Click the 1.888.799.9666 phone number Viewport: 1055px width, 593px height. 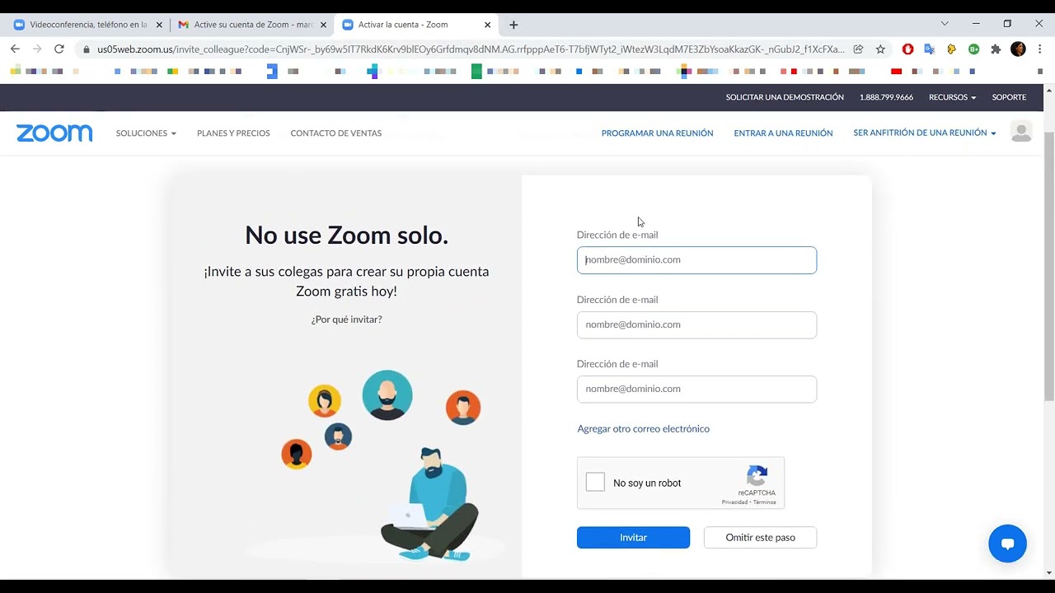click(886, 97)
